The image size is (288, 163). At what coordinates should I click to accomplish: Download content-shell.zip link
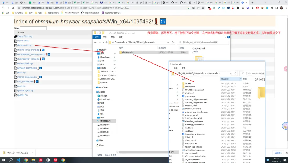(x=25, y=64)
